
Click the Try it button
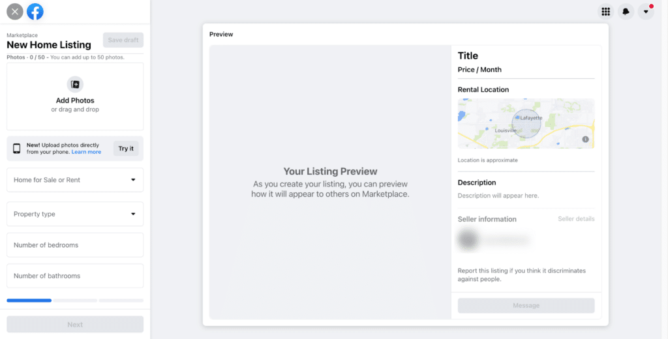click(x=126, y=148)
